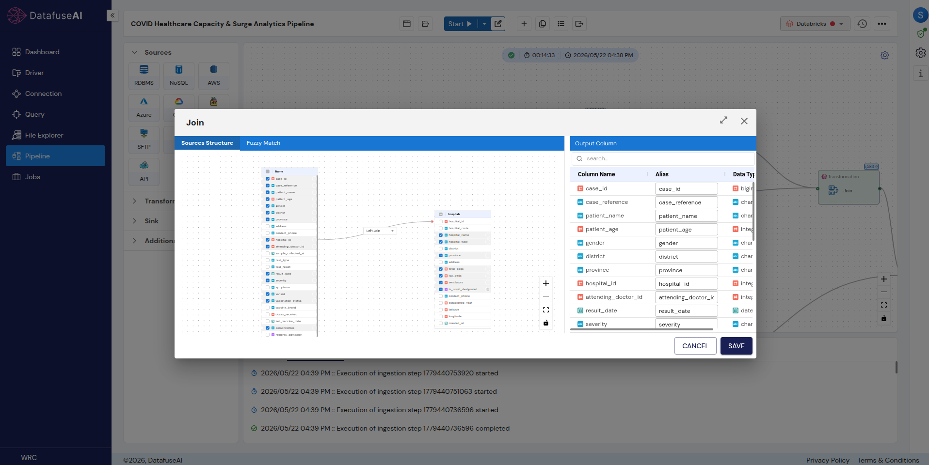Switch to the Fuzzy Match tab
The image size is (929, 465).
(x=263, y=143)
